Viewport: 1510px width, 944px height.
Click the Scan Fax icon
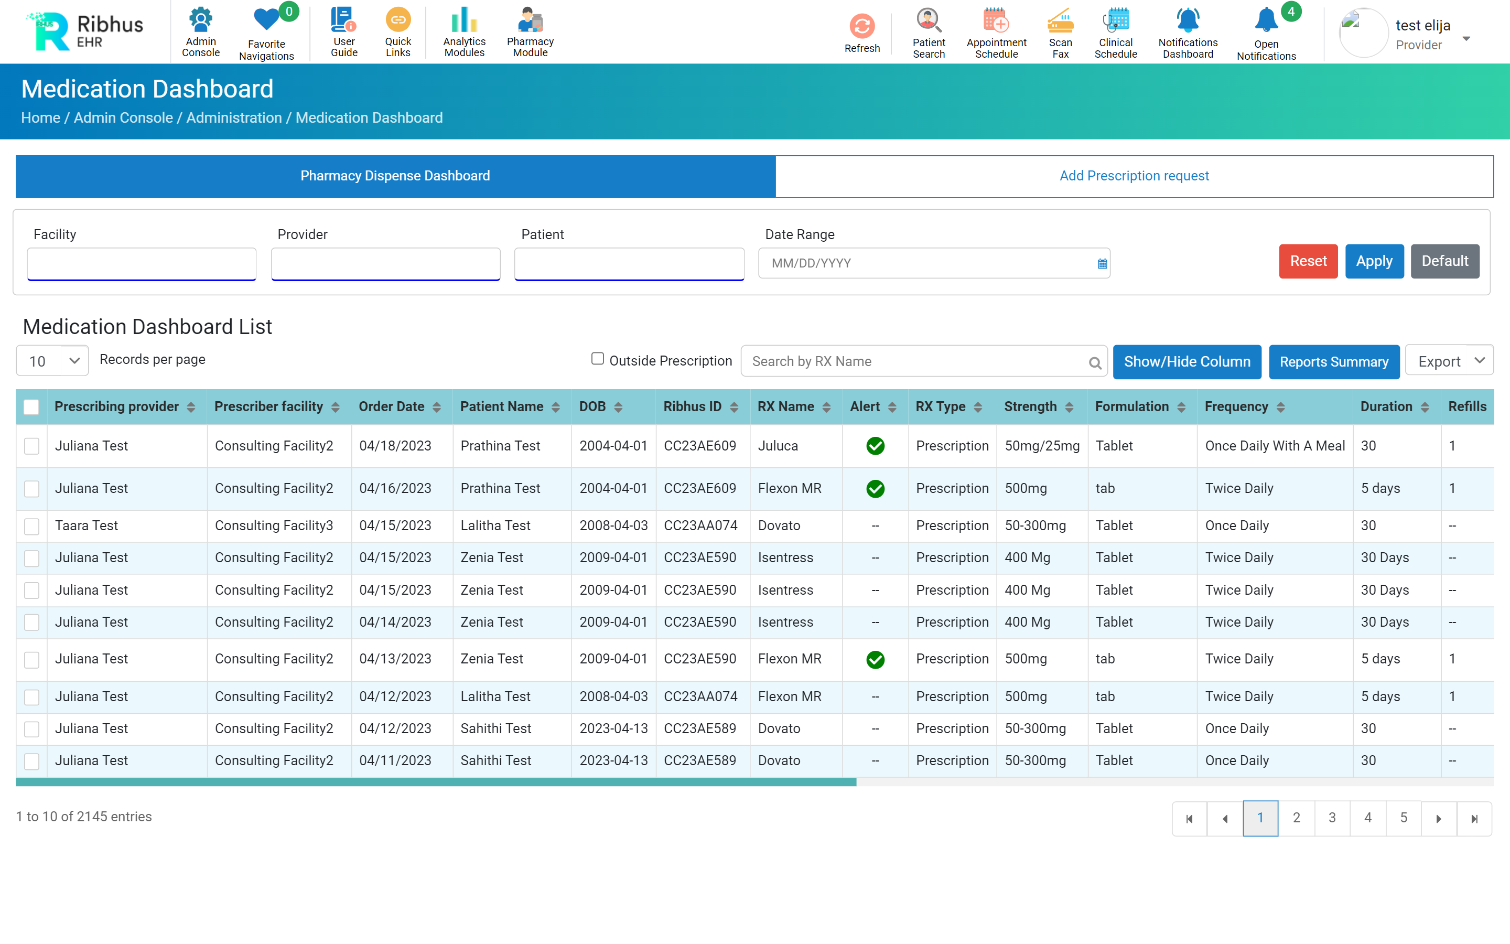tap(1060, 20)
